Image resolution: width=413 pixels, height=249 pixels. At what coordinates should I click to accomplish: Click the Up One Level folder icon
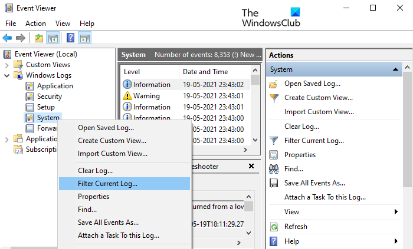(39, 38)
